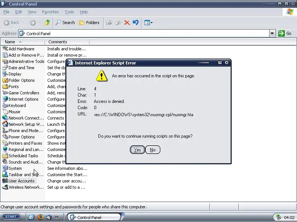Click the Up folder toolbar icon
The width and height of the screenshot is (297, 222).
[48, 23]
